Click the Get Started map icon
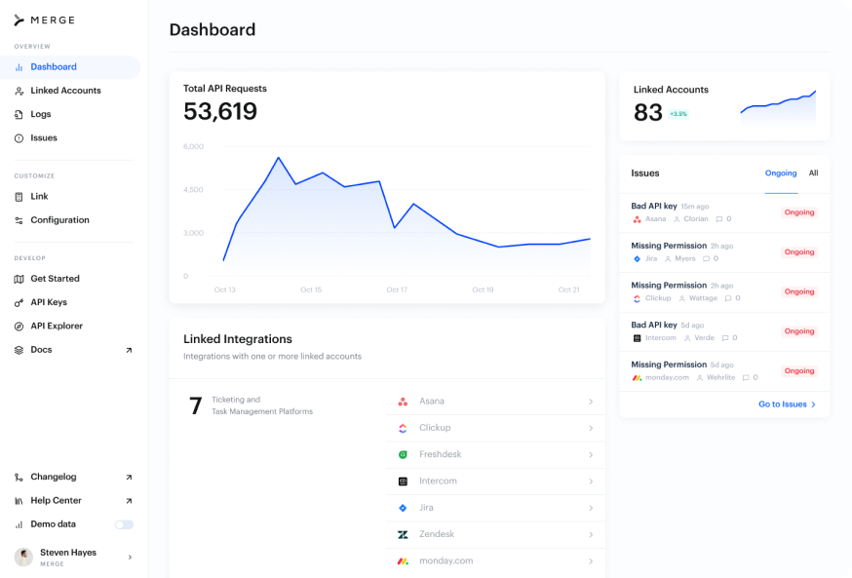852x578 pixels. [19, 279]
